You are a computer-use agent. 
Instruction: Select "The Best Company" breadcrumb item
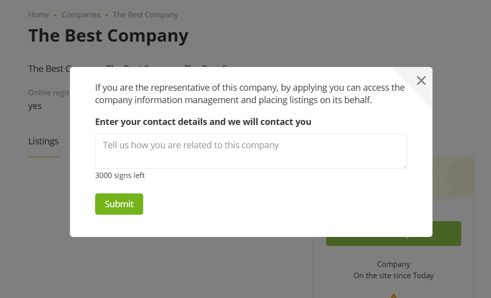click(145, 15)
